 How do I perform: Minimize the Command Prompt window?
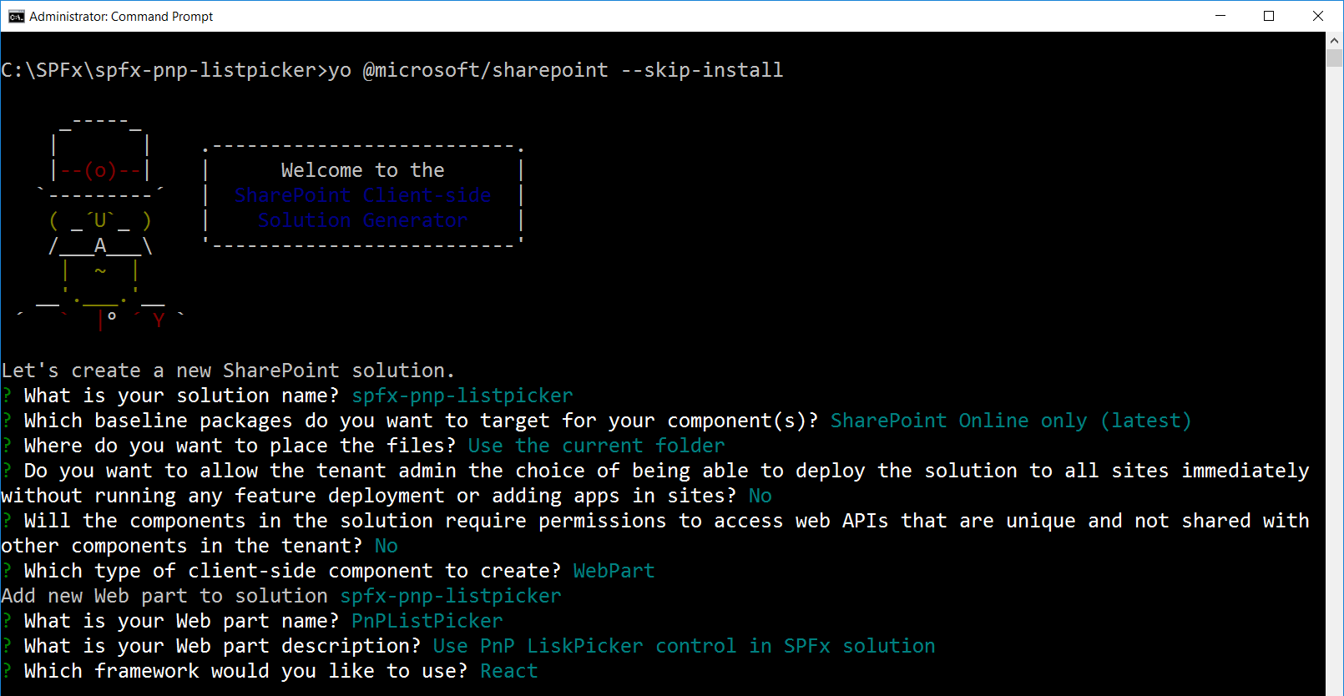click(1220, 16)
